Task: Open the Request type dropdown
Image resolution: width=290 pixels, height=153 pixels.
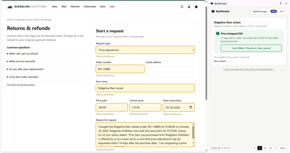Action: pos(145,50)
